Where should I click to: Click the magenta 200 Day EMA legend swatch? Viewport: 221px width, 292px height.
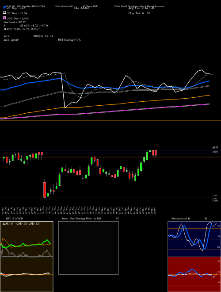(5, 18)
